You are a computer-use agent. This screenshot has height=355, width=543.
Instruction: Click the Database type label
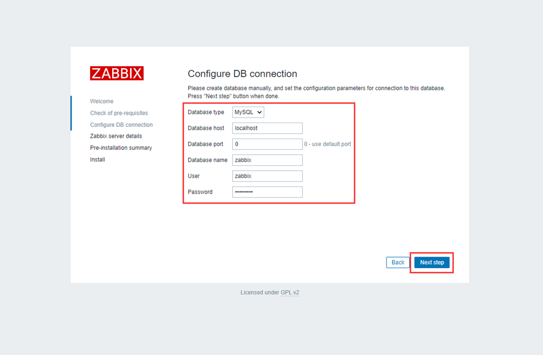[x=206, y=112]
